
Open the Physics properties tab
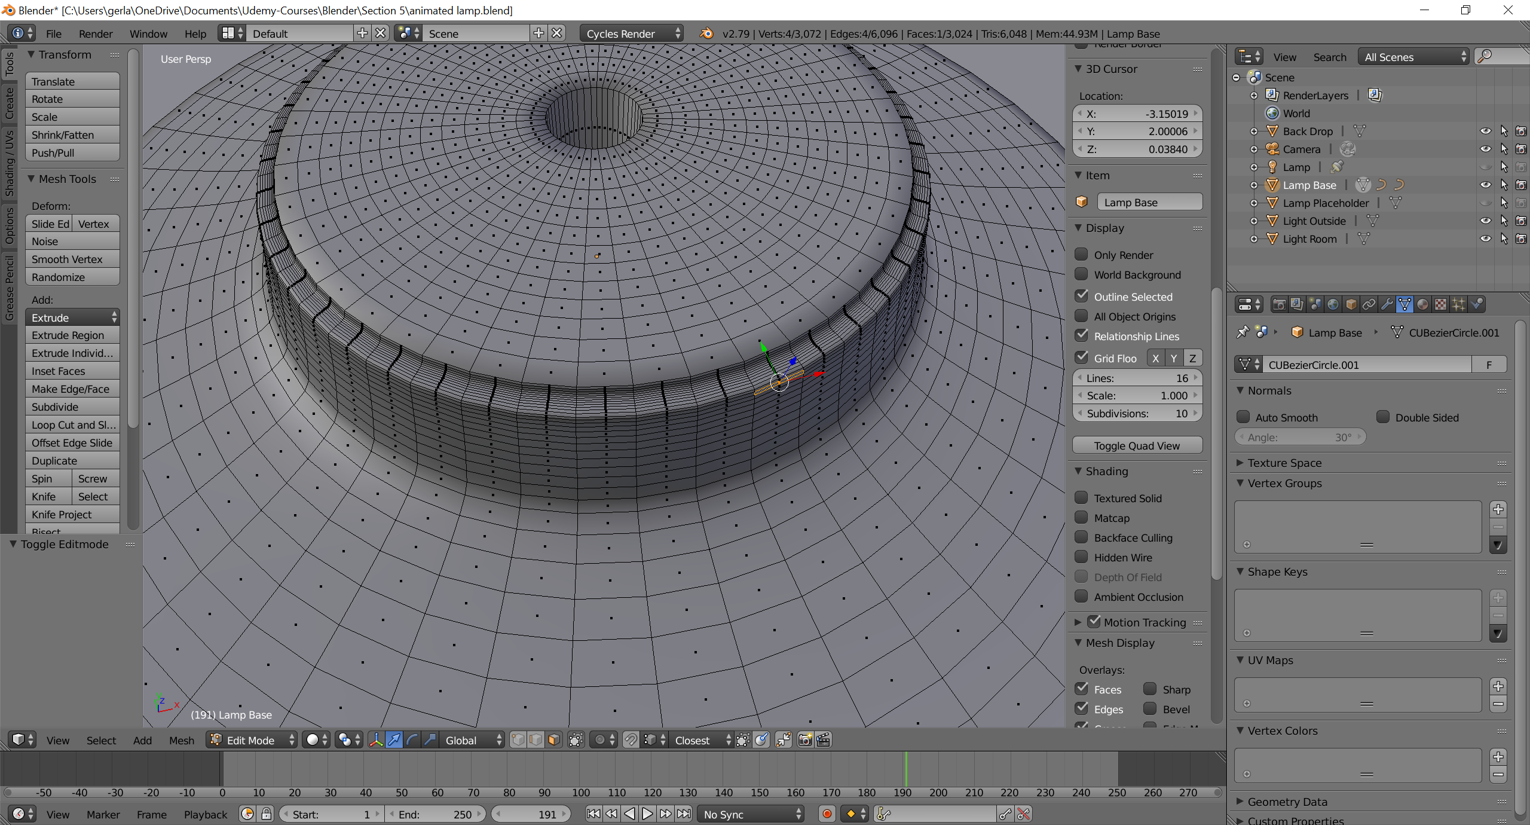pos(1477,304)
